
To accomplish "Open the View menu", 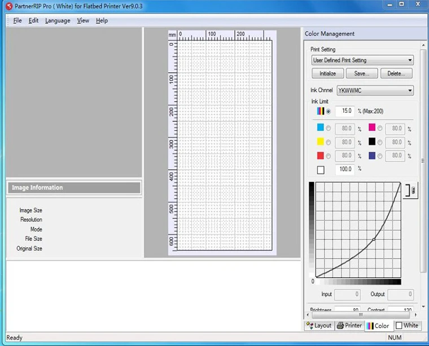I will point(83,21).
